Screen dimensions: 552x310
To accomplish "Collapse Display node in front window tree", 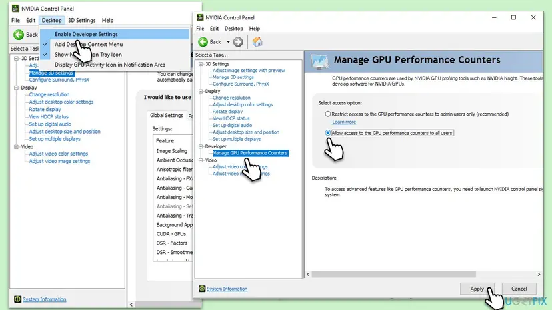I will (x=201, y=91).
